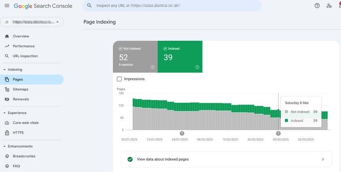
Task: Open the user settings people icon
Action: [329, 6]
